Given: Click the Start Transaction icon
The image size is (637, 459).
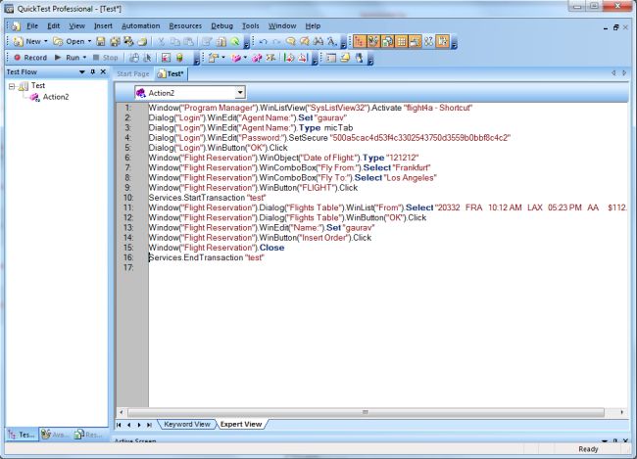Looking at the screenshot, I should click(289, 58).
